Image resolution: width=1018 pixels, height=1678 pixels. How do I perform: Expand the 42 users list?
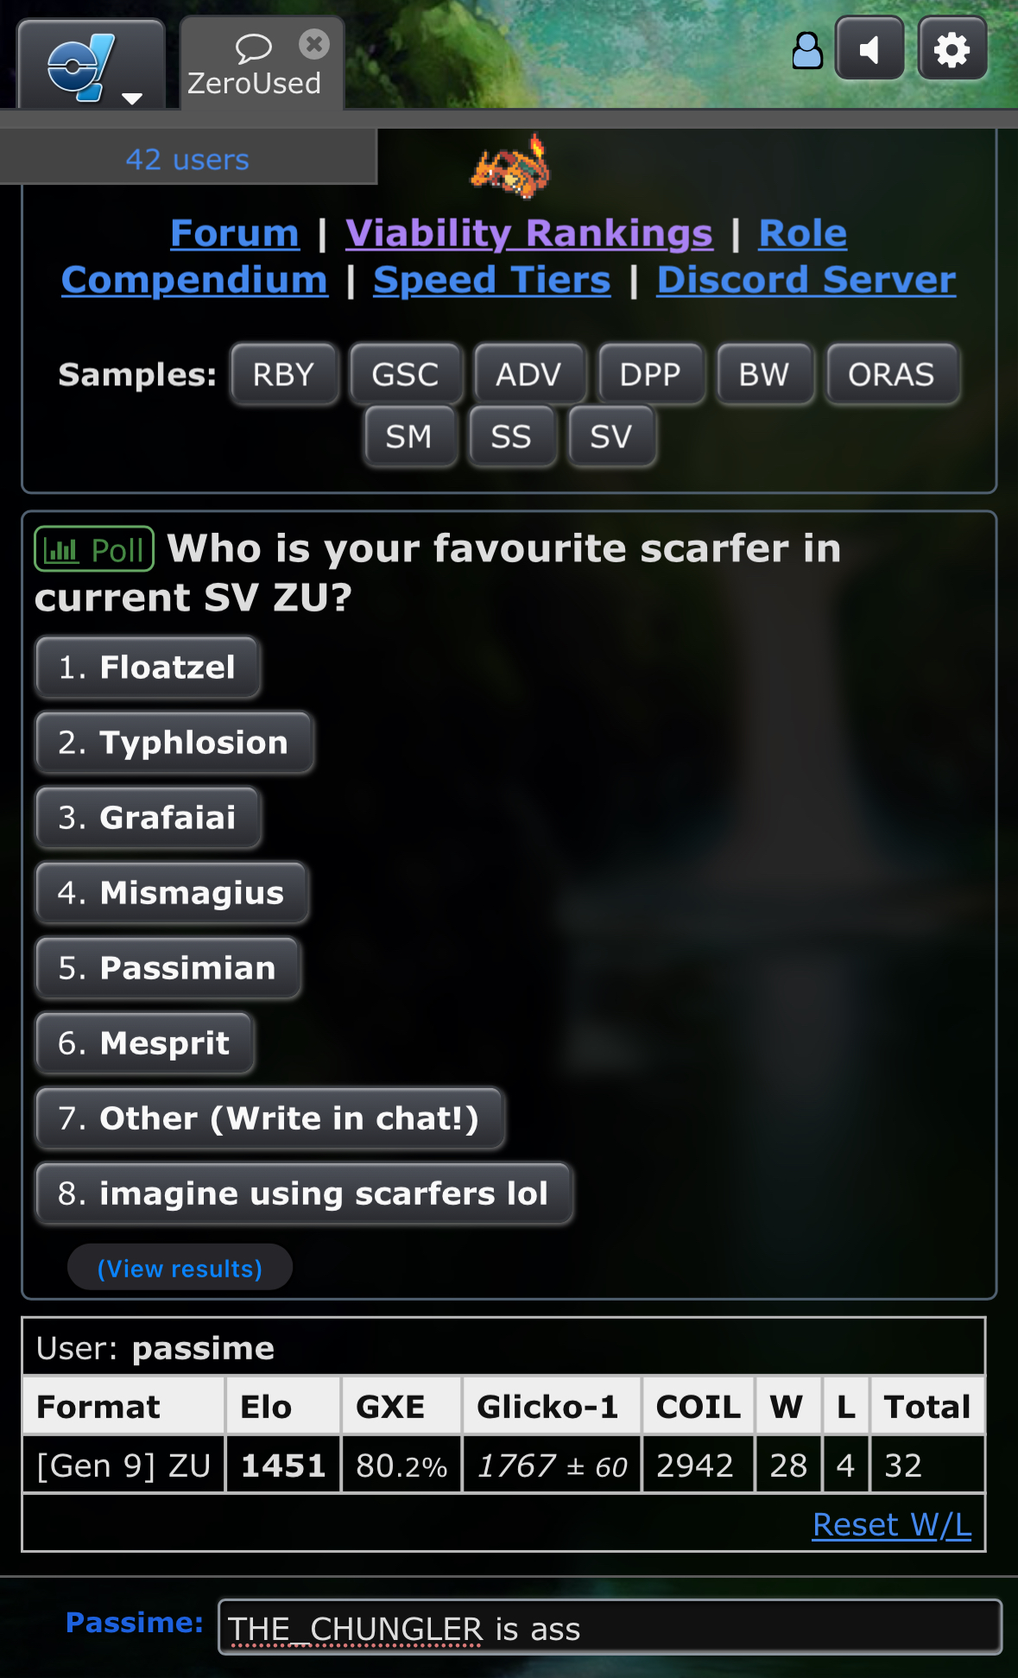click(x=187, y=160)
